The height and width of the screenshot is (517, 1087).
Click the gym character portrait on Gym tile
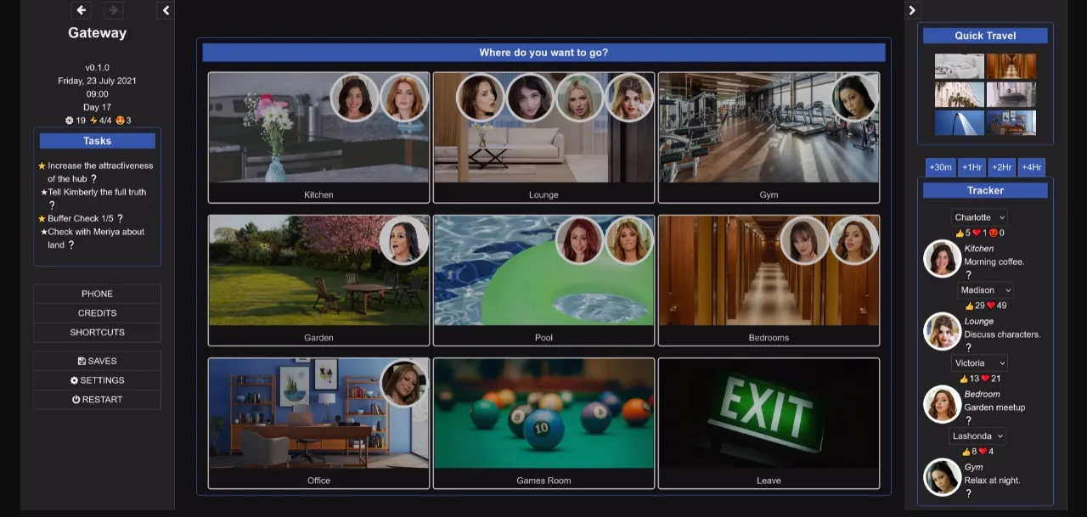tap(854, 98)
